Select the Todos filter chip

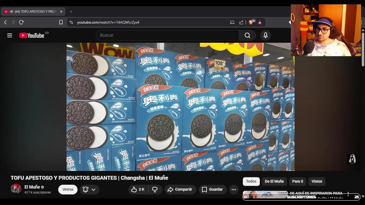coord(251,181)
